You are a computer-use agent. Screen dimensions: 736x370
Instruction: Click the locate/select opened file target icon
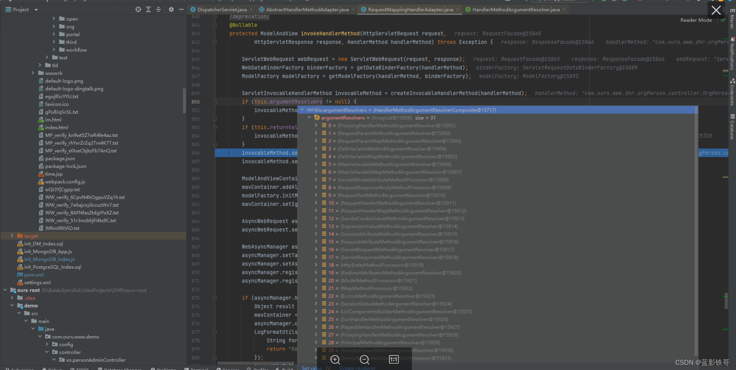[x=138, y=9]
